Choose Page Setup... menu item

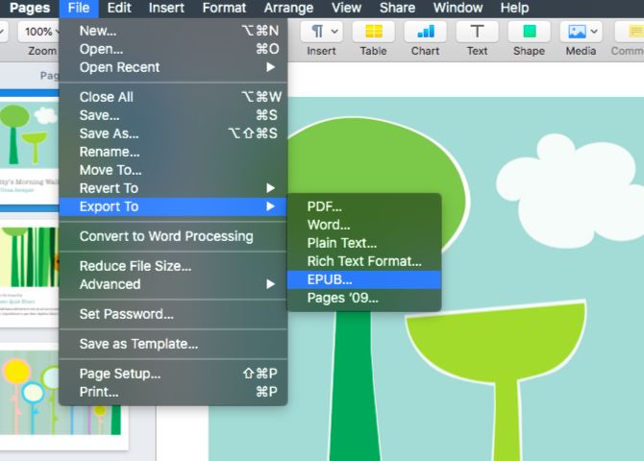pos(173,374)
